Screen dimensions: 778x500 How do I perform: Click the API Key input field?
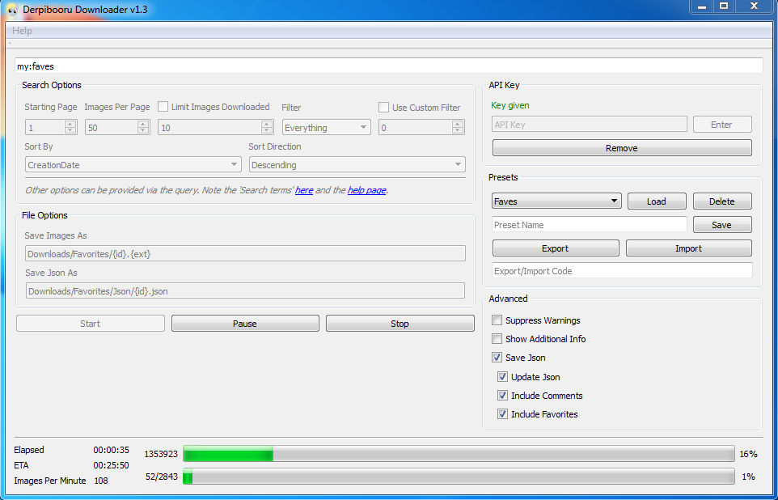coord(590,125)
